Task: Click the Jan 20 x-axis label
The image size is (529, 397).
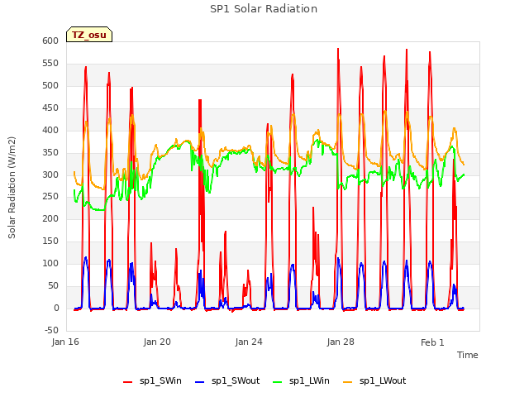Action: coord(157,342)
